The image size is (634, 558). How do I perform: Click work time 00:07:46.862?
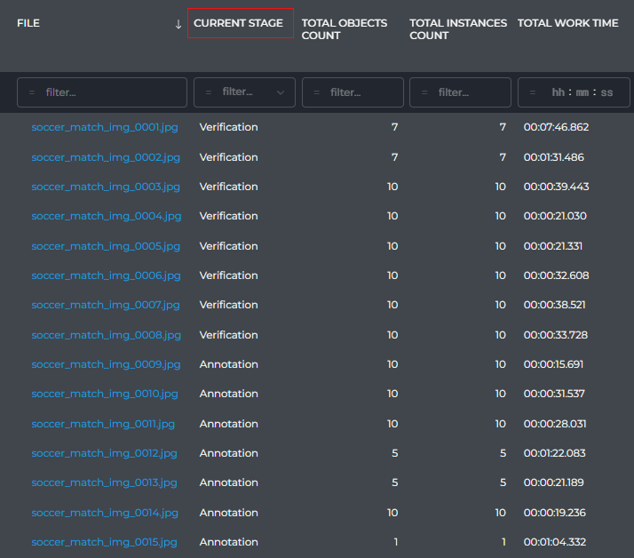[556, 127]
